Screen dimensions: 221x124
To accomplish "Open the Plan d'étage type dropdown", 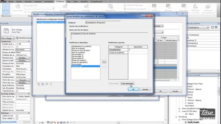I will pyautogui.click(x=8, y=38).
